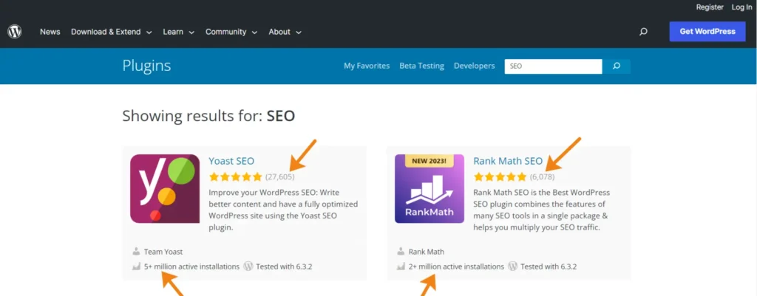Submit plugin search with blue magnifier button
The width and height of the screenshot is (757, 296).
[617, 66]
